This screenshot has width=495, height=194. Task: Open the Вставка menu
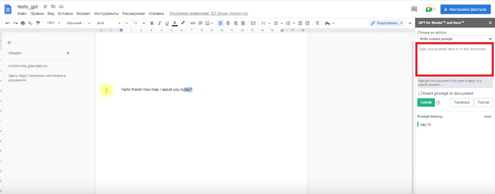click(65, 13)
